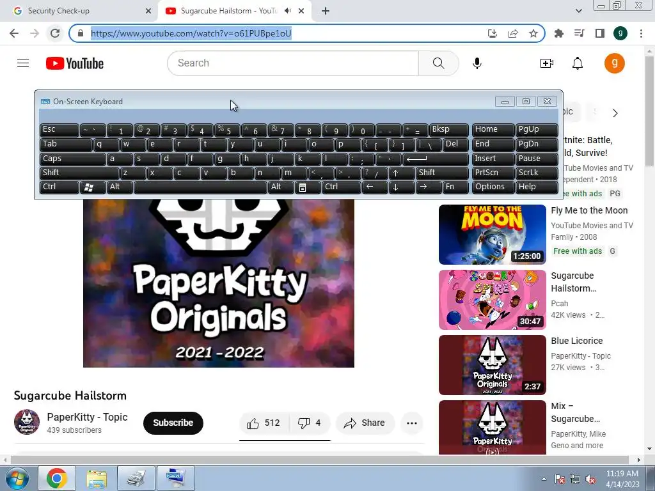
Task: Open the orange account avatar menu
Action: 614,63
